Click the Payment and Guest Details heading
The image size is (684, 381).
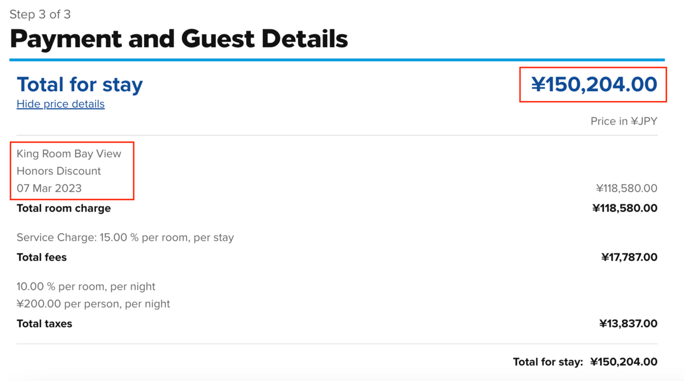(178, 39)
